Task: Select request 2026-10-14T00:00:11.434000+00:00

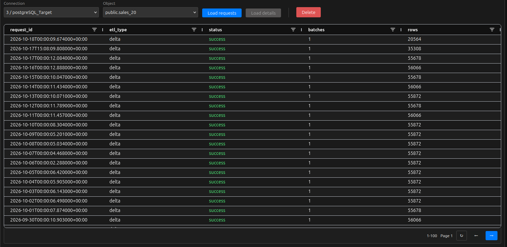Action: coord(252,87)
